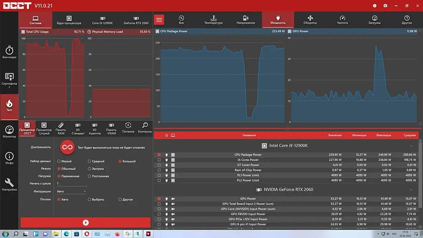Image resolution: width=423 pixels, height=238 pixels.
Task: Switch to the GeForce RTX 2060 tab
Action: pos(136,20)
